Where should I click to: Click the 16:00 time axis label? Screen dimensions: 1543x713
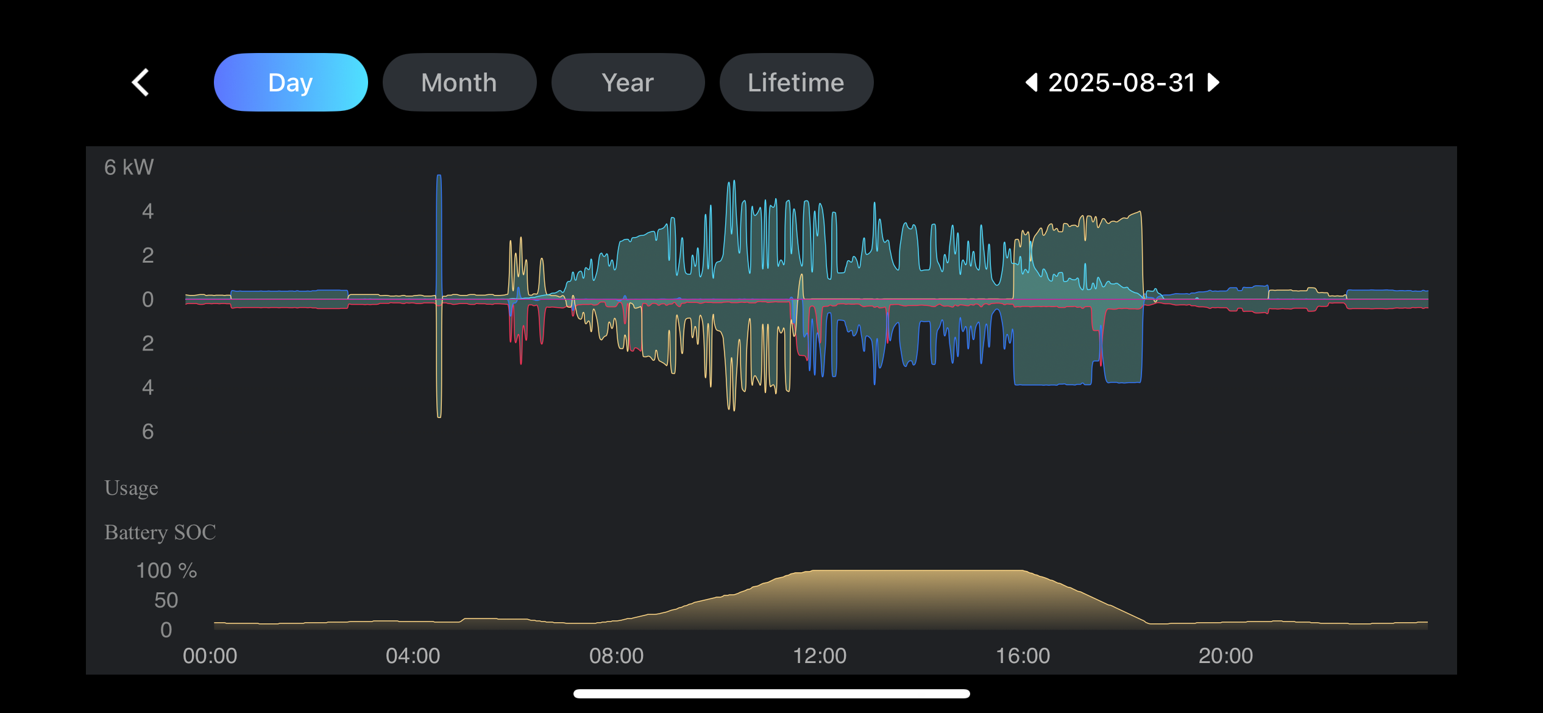click(x=1023, y=656)
